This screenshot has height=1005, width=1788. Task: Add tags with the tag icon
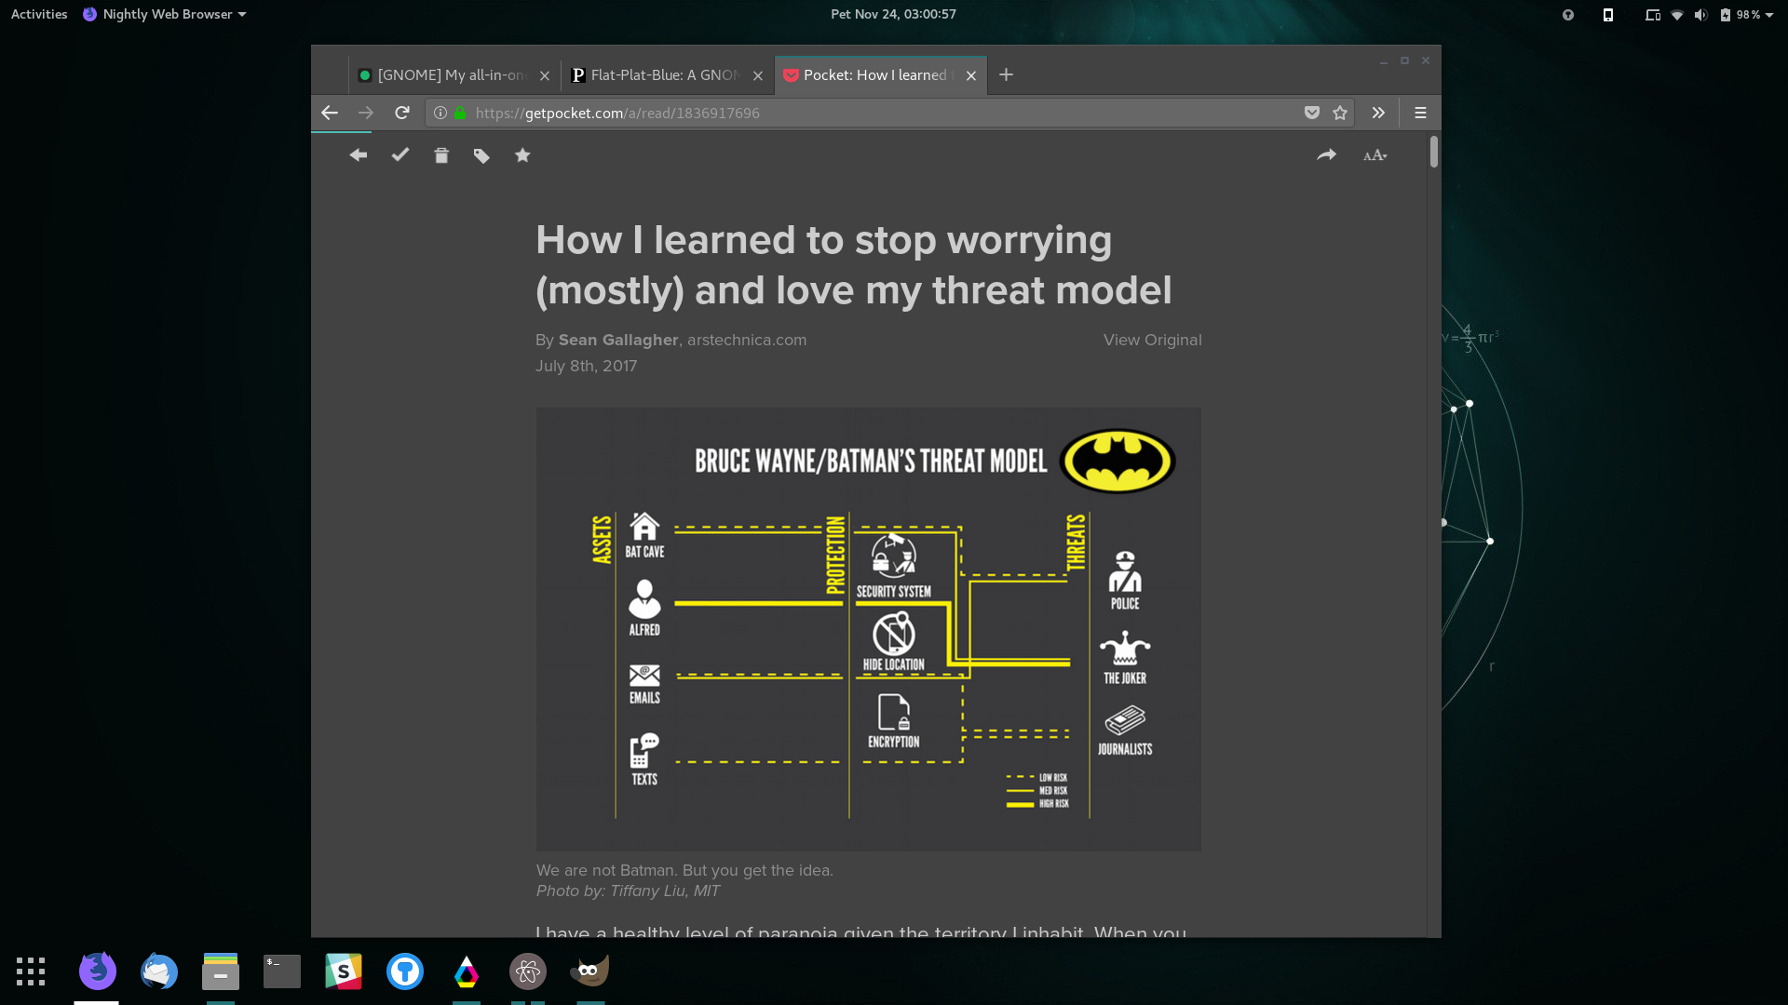pos(481,155)
